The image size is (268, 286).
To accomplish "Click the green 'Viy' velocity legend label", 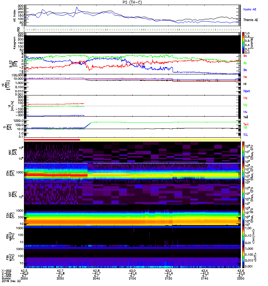I will coord(245,105).
